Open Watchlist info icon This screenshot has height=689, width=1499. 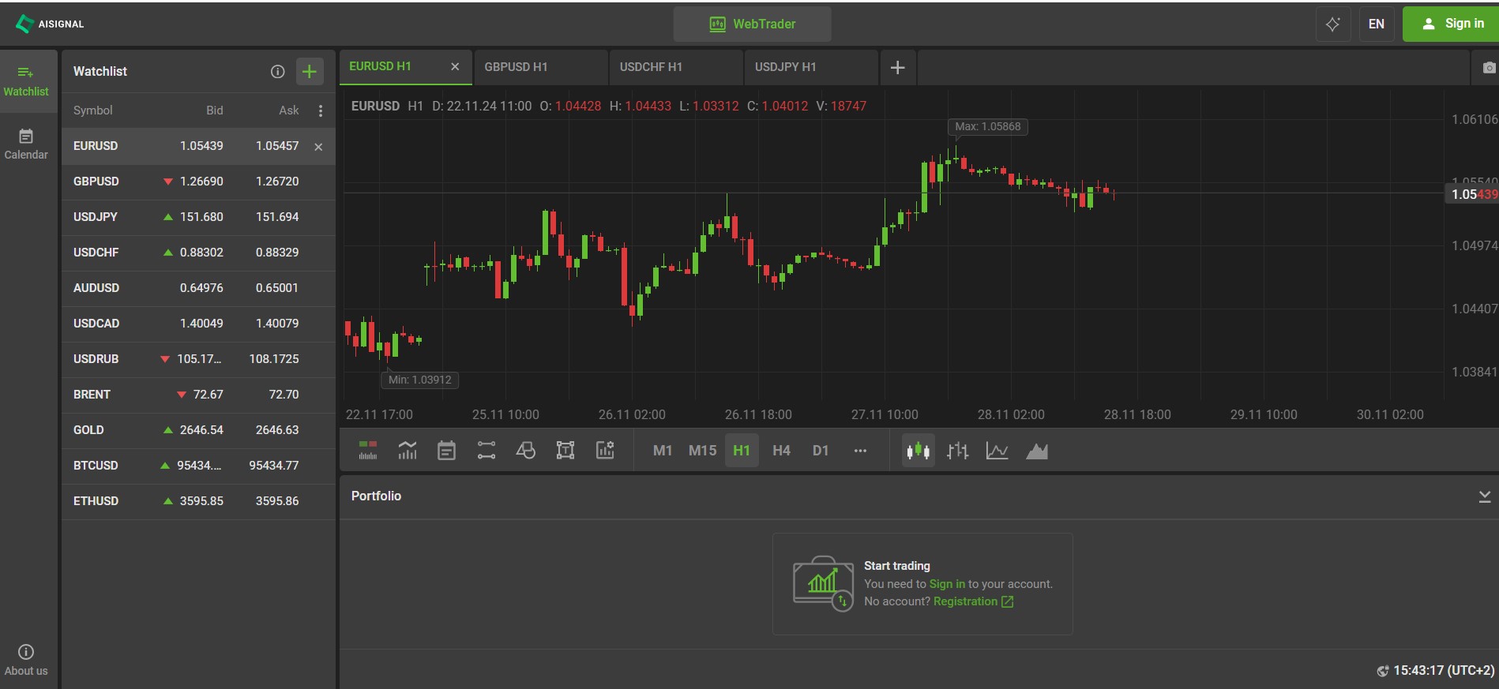click(x=277, y=71)
